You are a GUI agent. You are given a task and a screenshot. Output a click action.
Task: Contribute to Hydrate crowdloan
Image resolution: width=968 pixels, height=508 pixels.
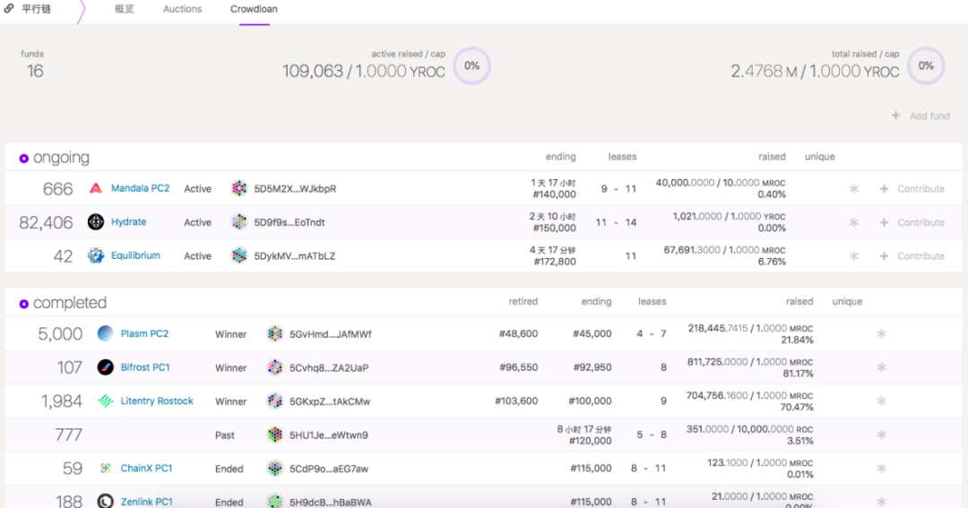tap(912, 222)
